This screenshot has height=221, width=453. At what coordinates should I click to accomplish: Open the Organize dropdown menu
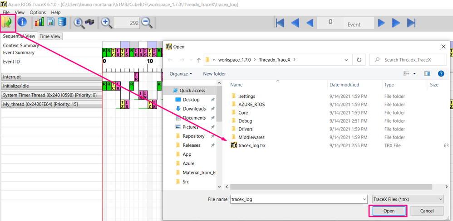pos(181,74)
